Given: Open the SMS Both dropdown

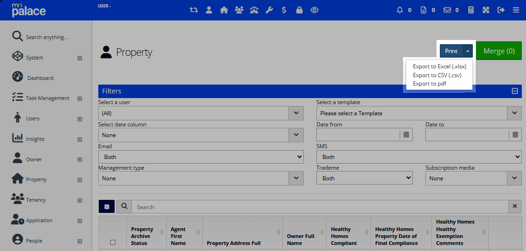Looking at the screenshot, I should (x=419, y=157).
